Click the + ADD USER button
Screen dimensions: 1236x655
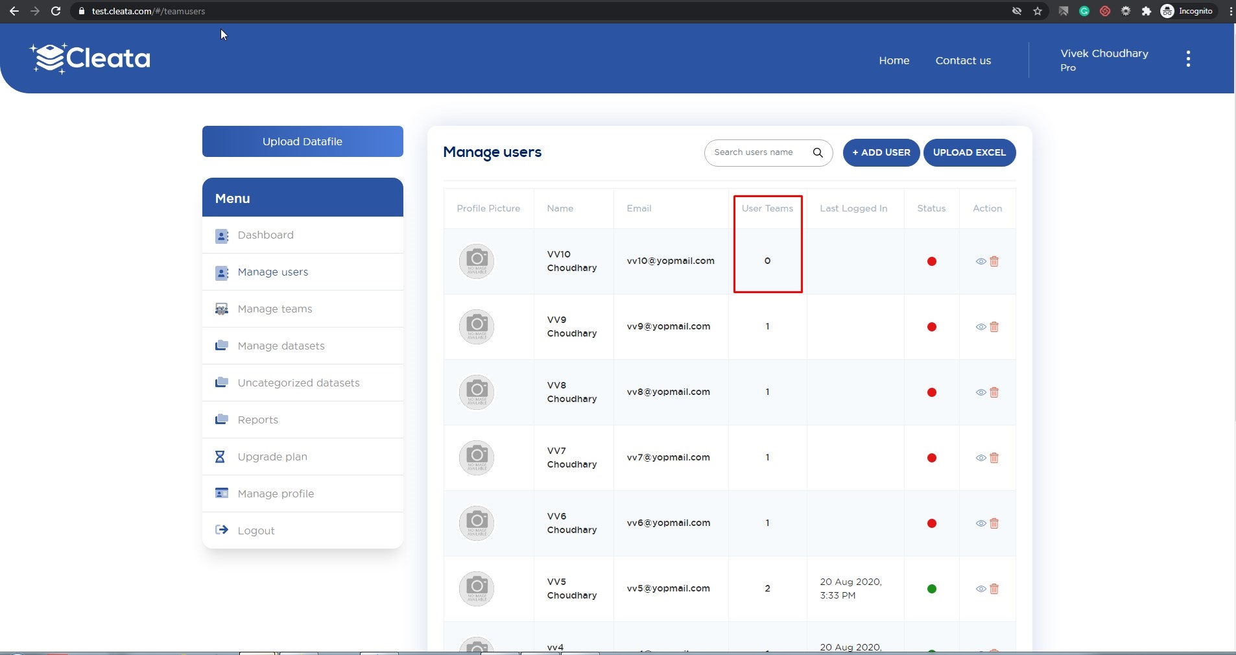pos(881,152)
